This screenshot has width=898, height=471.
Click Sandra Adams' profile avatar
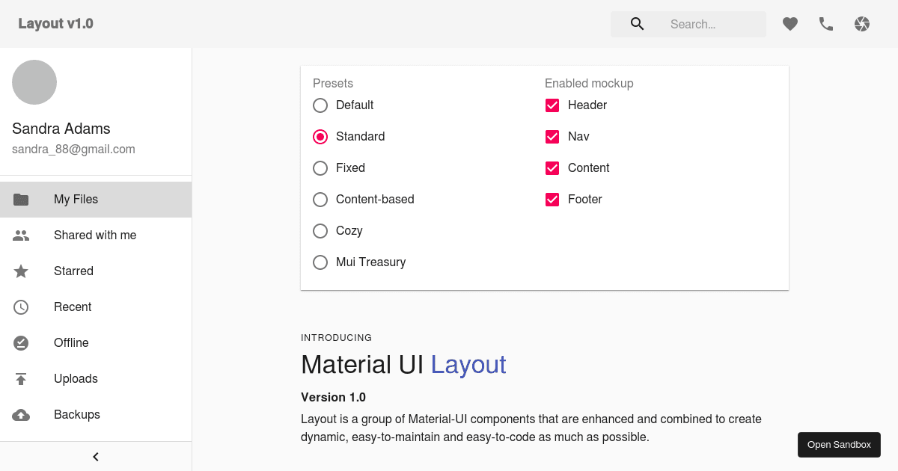[34, 82]
